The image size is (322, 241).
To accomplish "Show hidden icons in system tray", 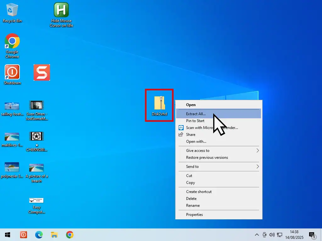I will pos(257,235).
